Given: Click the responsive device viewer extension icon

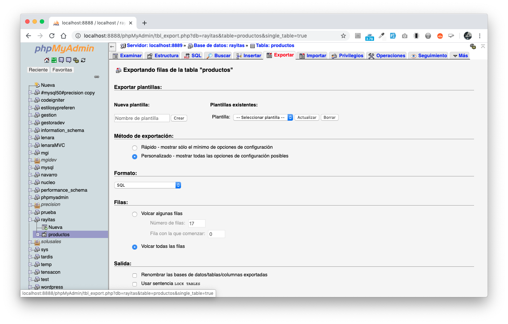Looking at the screenshot, I should (x=416, y=36).
